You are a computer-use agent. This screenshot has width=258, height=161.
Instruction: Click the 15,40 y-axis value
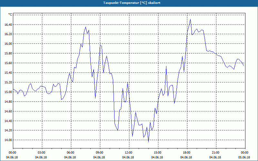pos(8,73)
